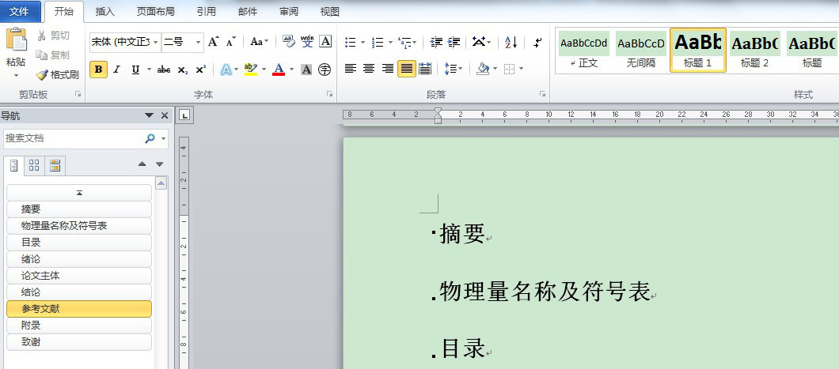Image resolution: width=839 pixels, height=369 pixels.
Task: Click the Grow Font icon
Action: pyautogui.click(x=213, y=42)
